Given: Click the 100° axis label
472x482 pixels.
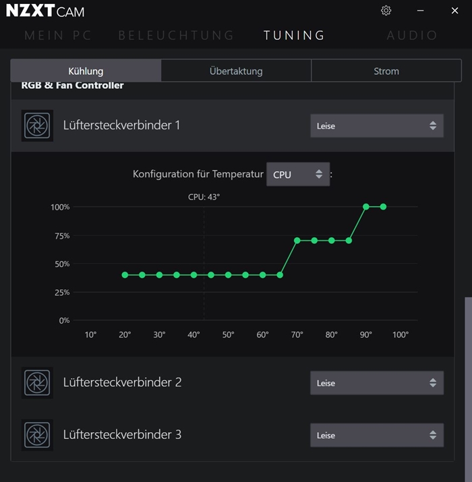Looking at the screenshot, I should pos(401,334).
